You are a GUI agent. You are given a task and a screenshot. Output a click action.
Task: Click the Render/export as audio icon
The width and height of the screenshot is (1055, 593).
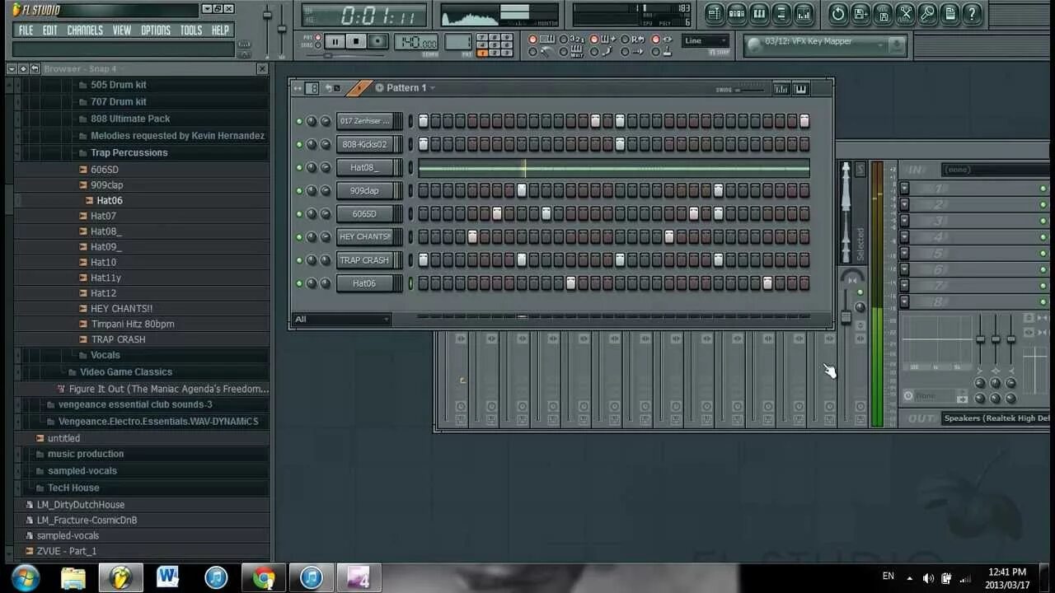883,13
